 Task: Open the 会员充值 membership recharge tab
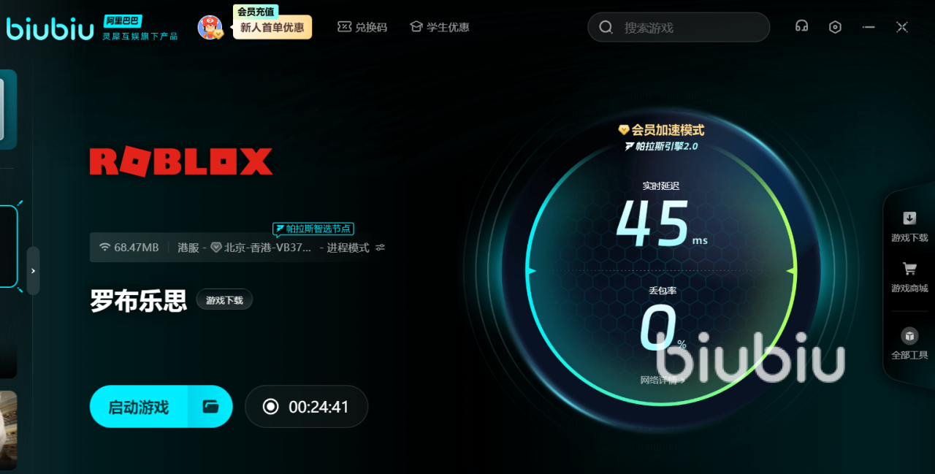(x=256, y=12)
